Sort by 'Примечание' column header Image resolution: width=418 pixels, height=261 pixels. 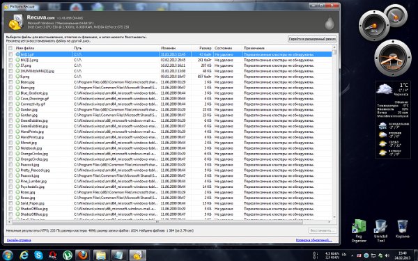tap(287, 48)
